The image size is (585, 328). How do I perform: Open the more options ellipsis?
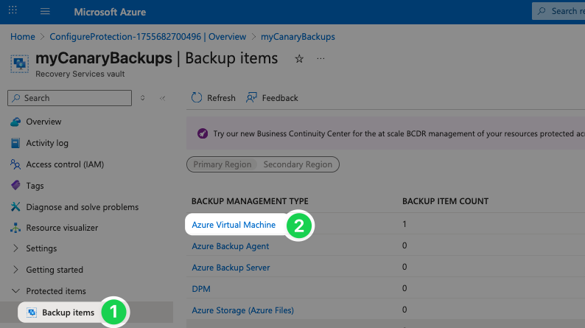coord(320,58)
